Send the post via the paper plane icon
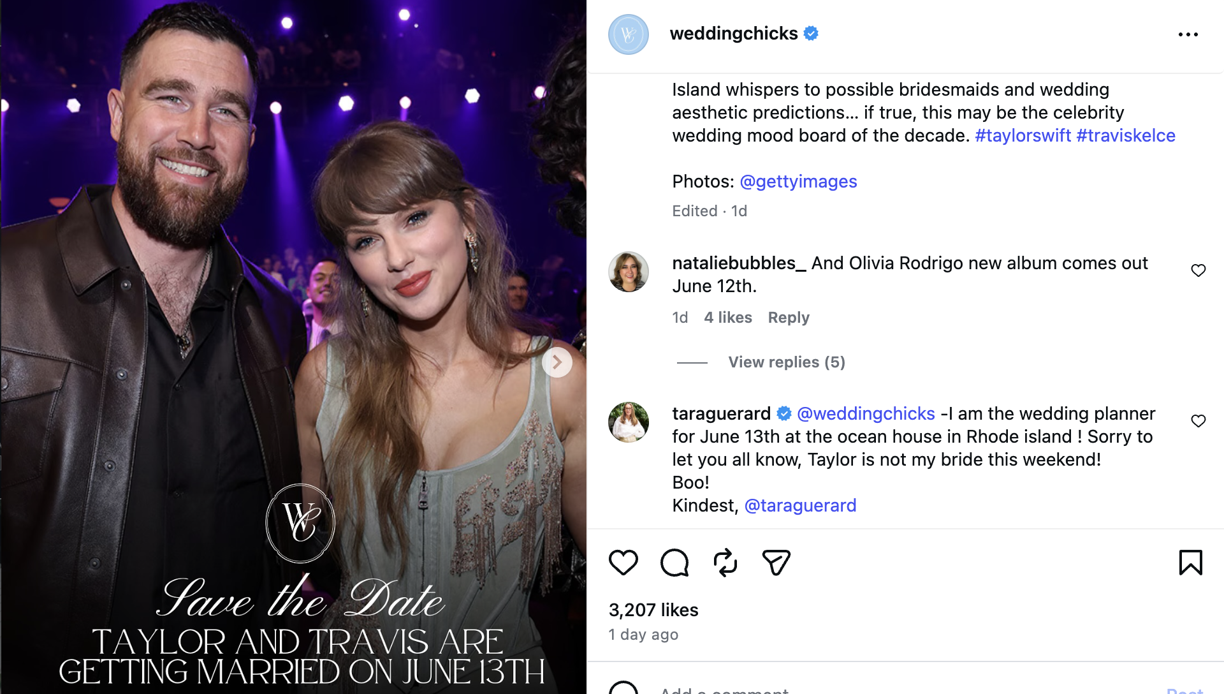This screenshot has height=694, width=1224. (x=775, y=562)
